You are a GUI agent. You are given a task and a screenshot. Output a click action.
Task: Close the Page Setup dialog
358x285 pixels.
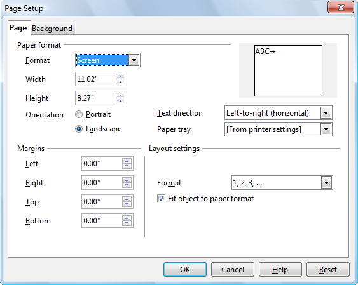[x=341, y=8]
